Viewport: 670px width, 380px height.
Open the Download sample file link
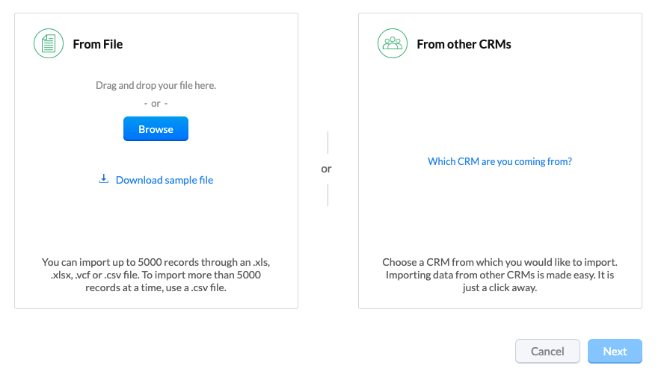(164, 180)
